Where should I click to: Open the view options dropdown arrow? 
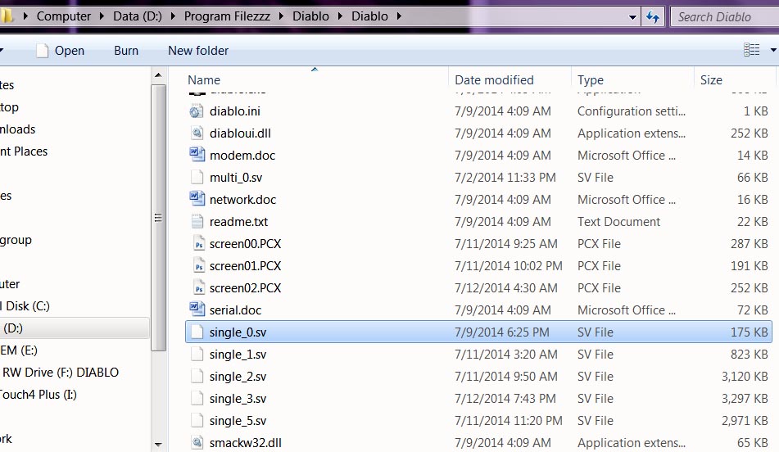tap(773, 50)
